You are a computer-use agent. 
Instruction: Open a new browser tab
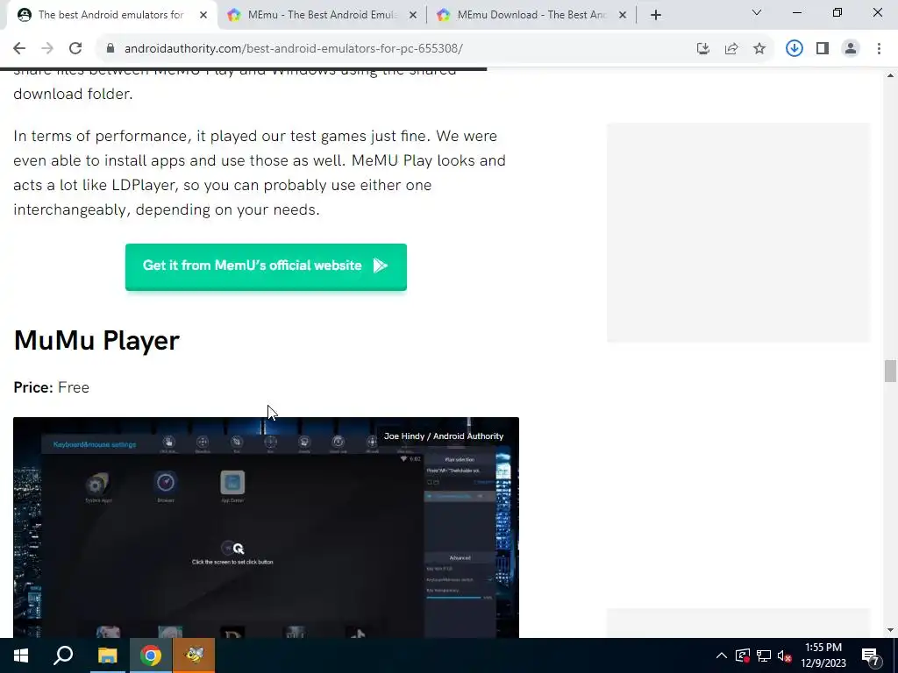pos(656,15)
